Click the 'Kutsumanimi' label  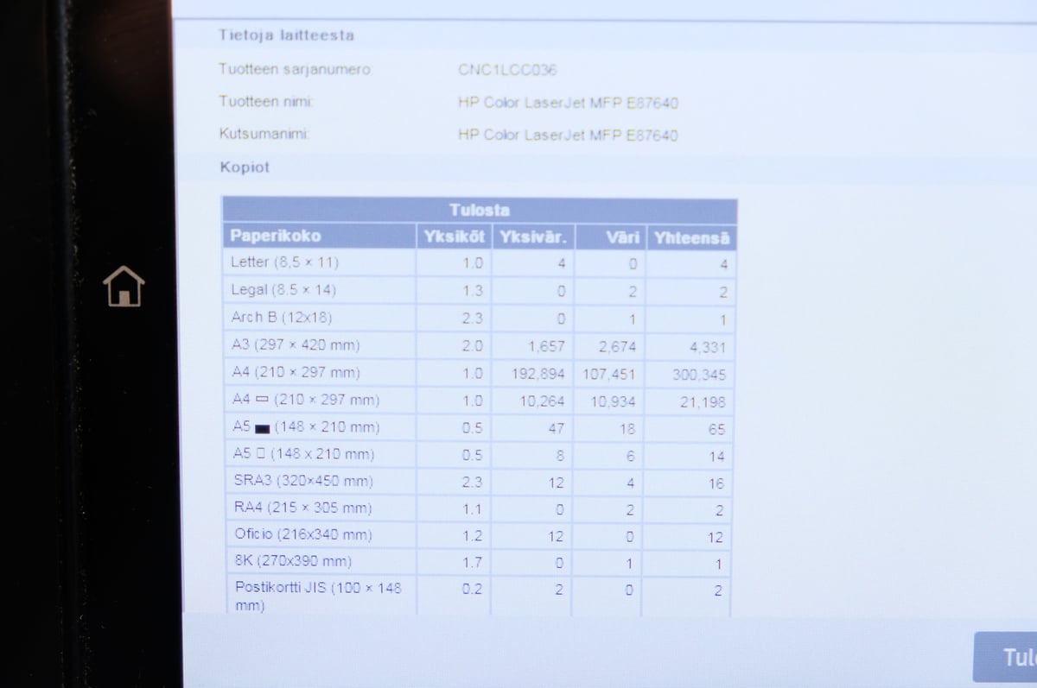pyautogui.click(x=264, y=134)
